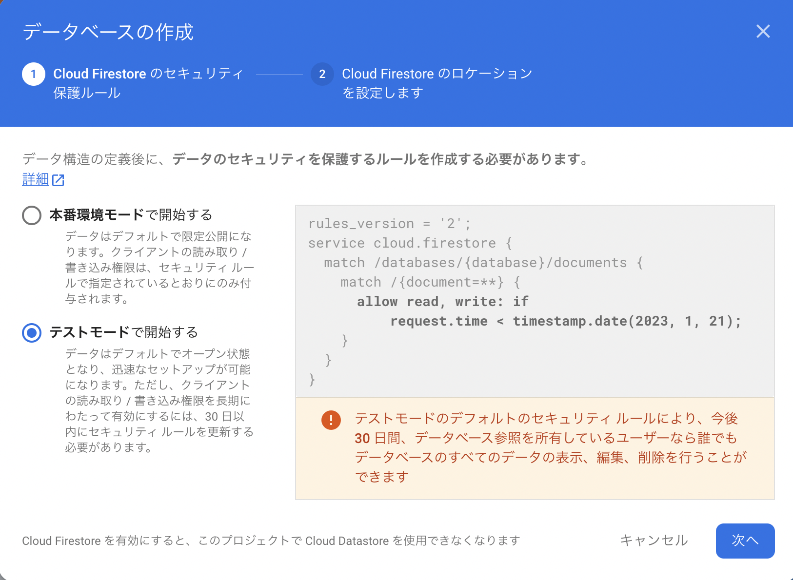
Task: Click the 'allow read, write: if' rule line
Action: point(442,302)
